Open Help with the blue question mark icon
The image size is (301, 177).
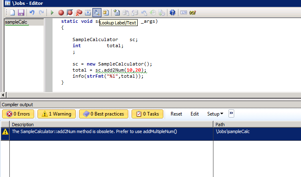click(172, 13)
